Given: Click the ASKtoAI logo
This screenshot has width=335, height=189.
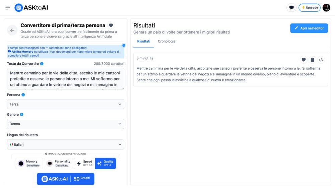Looking at the screenshot, I should click(x=31, y=8).
